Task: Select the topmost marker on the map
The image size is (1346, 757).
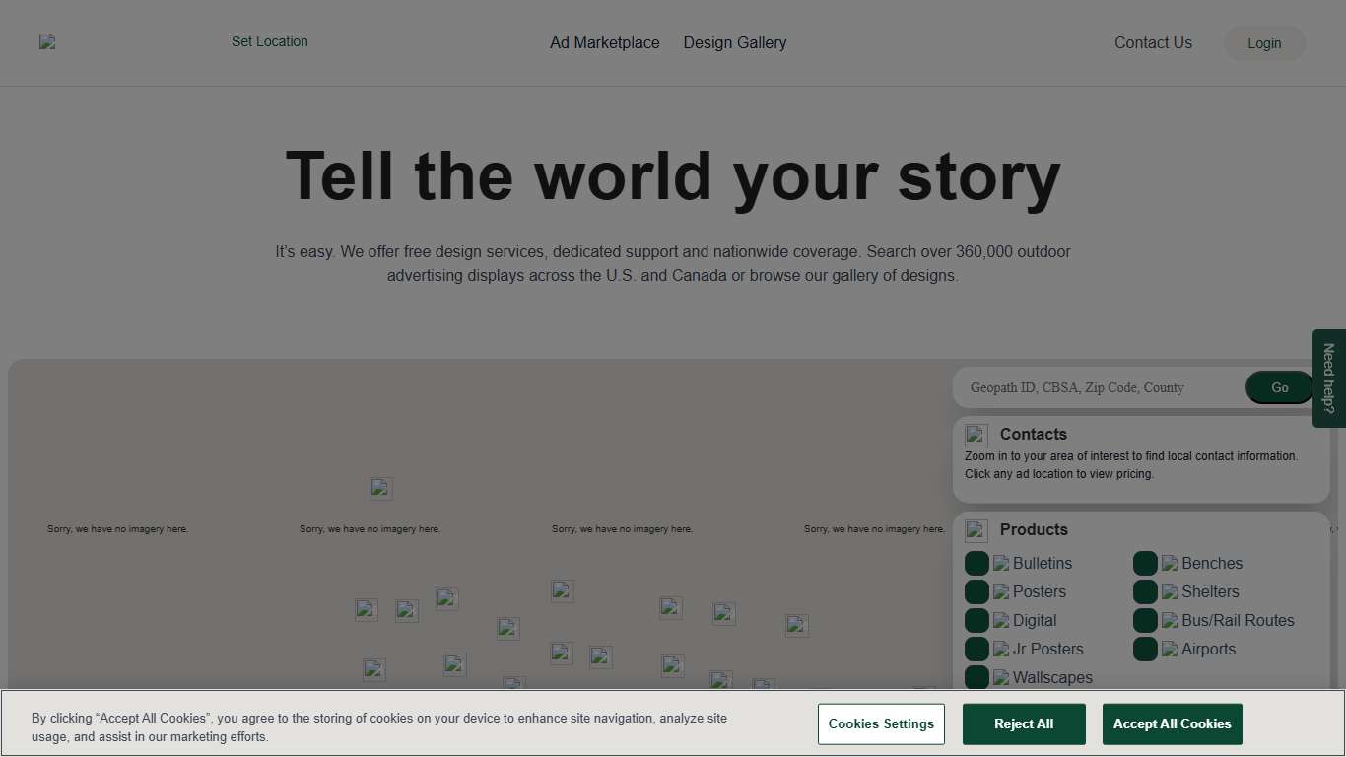Action: coord(380,489)
